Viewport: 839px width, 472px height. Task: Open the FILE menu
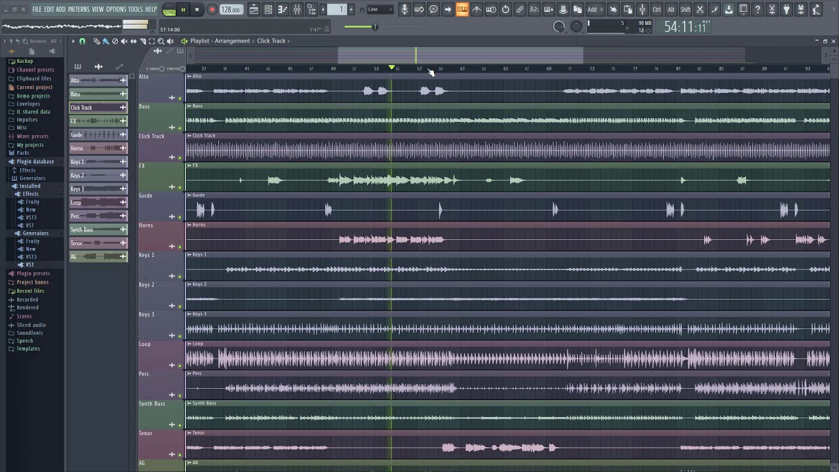37,9
